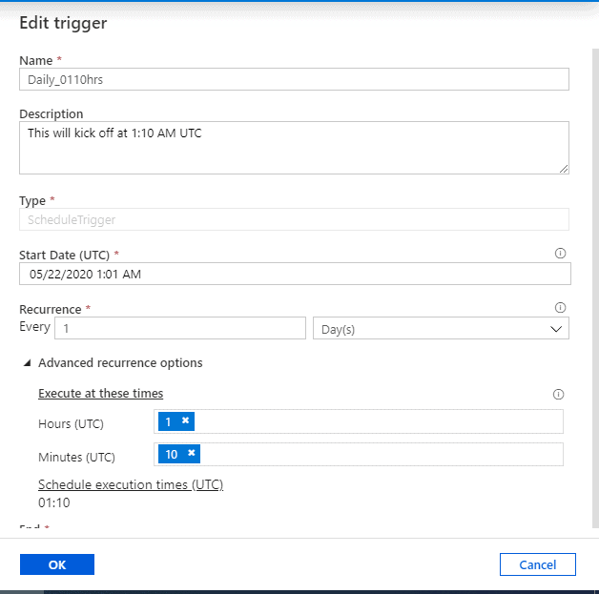Select the minute 10 tag chip
The image size is (599, 594).
click(172, 454)
